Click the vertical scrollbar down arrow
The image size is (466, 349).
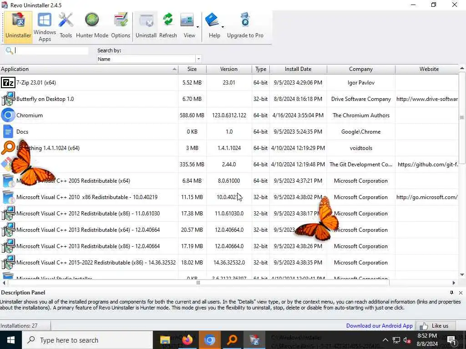point(462,275)
